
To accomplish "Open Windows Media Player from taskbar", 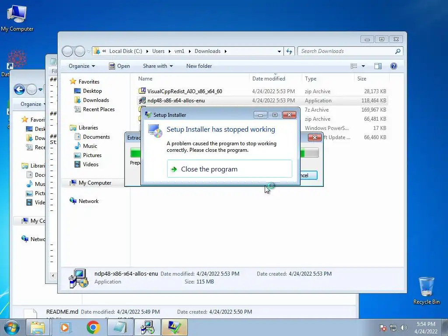I will tap(65, 327).
